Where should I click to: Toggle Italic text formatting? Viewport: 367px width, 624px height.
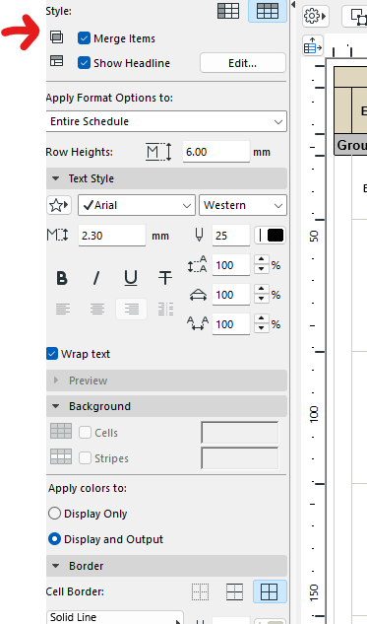[x=96, y=278]
